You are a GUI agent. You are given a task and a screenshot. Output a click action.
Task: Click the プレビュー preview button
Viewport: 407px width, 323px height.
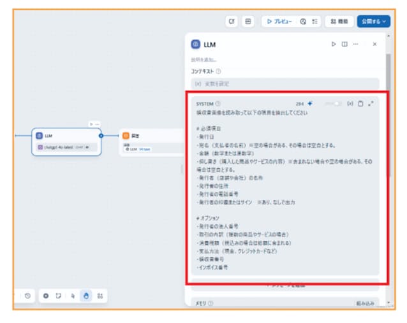click(x=278, y=21)
